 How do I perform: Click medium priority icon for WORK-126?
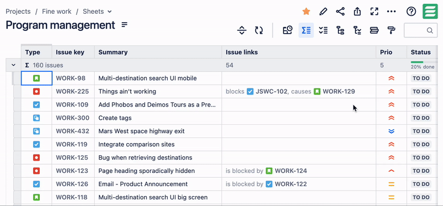(x=392, y=184)
